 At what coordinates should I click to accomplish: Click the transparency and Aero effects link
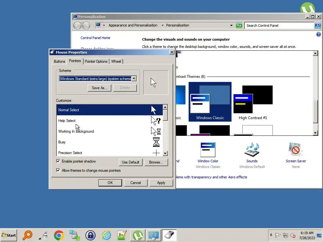212,177
